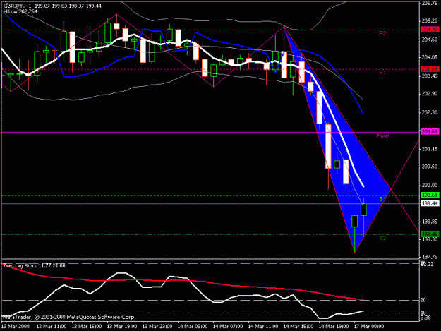Click the HiLo= 202.264 indicator label
The image size is (441, 331).
point(20,11)
